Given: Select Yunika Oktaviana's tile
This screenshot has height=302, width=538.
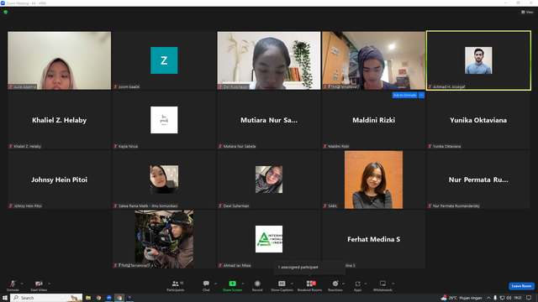Looking at the screenshot, I should pos(478,120).
